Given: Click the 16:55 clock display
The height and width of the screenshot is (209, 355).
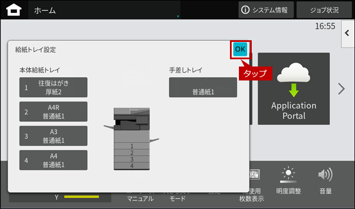Looking at the screenshot, I should click(x=325, y=26).
